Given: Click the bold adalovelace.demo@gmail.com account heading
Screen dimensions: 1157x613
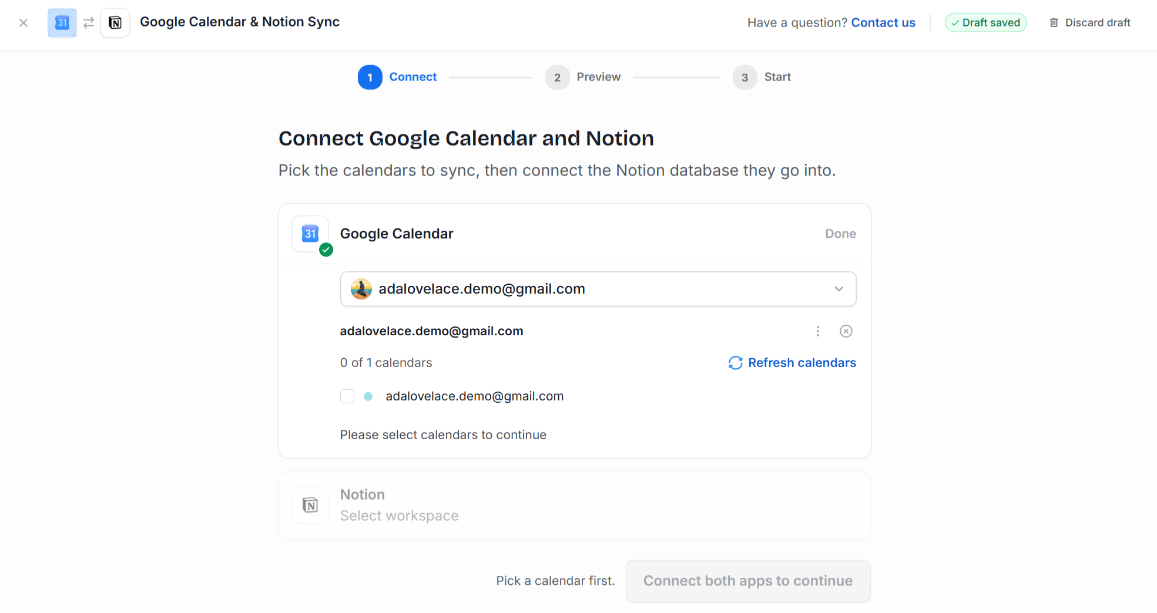Looking at the screenshot, I should [x=431, y=331].
